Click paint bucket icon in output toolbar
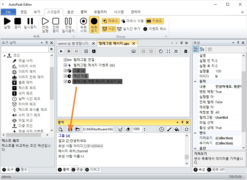 [x=177, y=129]
